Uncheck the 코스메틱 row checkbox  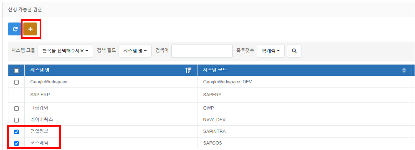point(16,143)
